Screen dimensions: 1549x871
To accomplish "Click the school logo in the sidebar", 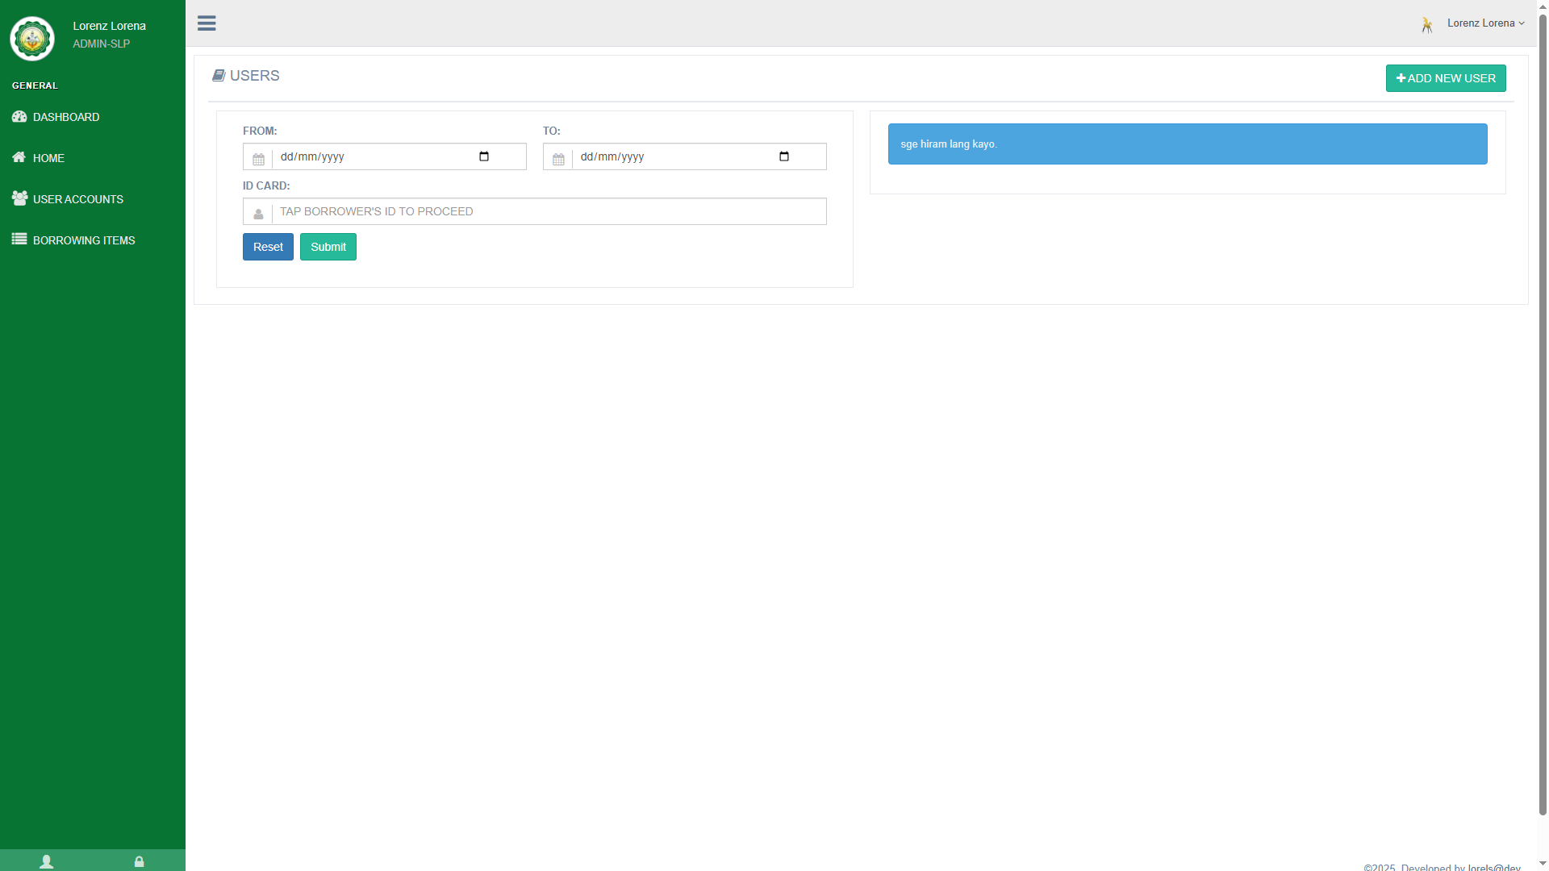I will [x=32, y=38].
